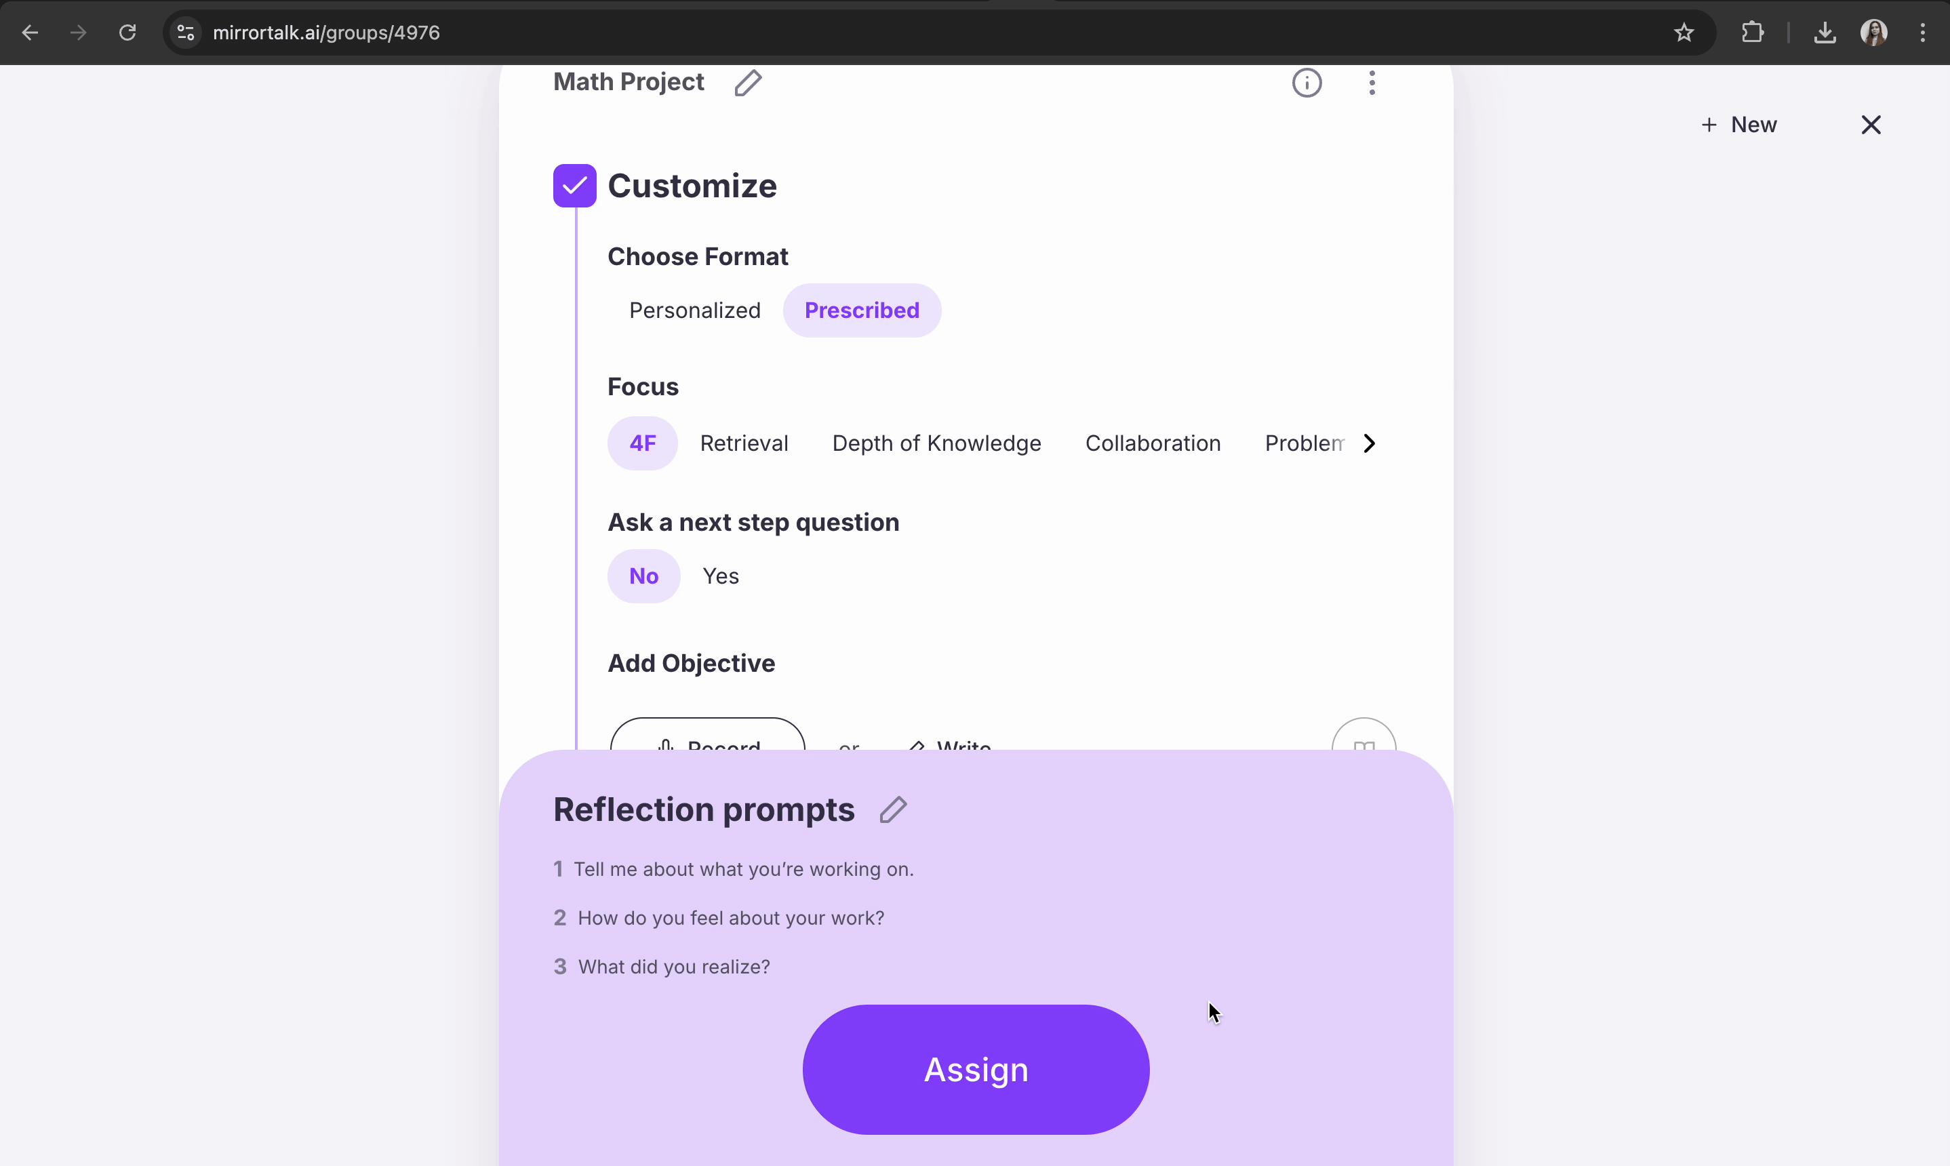
Task: Click the pencil icon beside Math Project
Action: [748, 83]
